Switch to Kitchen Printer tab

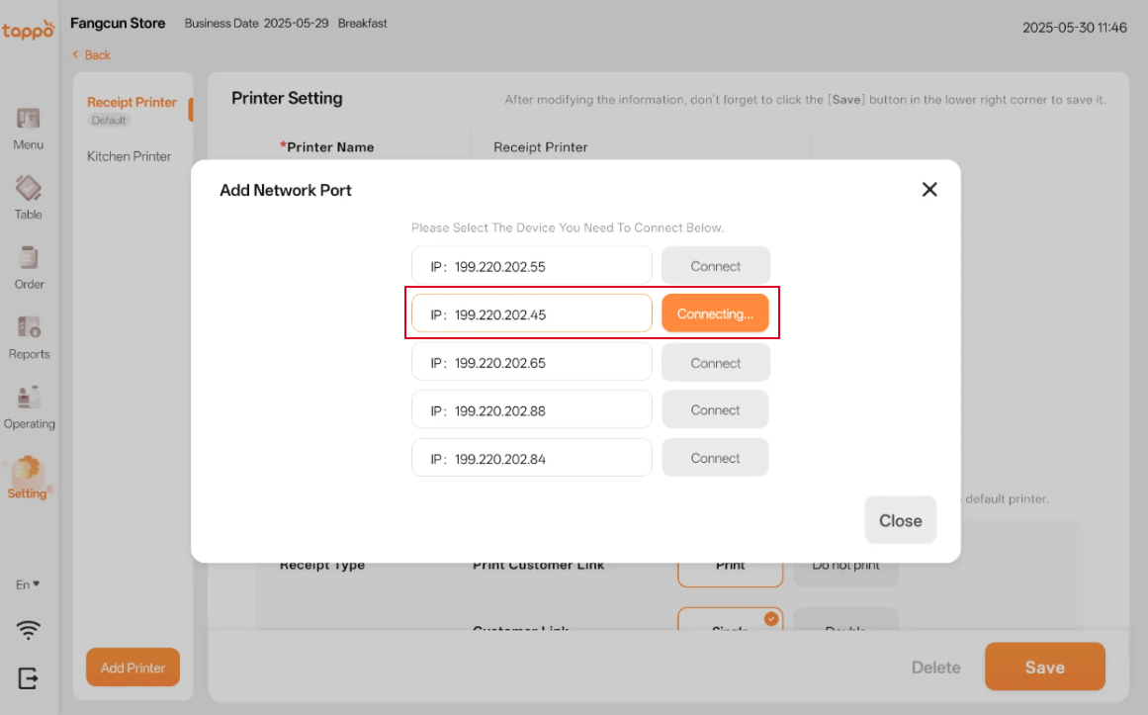(129, 156)
